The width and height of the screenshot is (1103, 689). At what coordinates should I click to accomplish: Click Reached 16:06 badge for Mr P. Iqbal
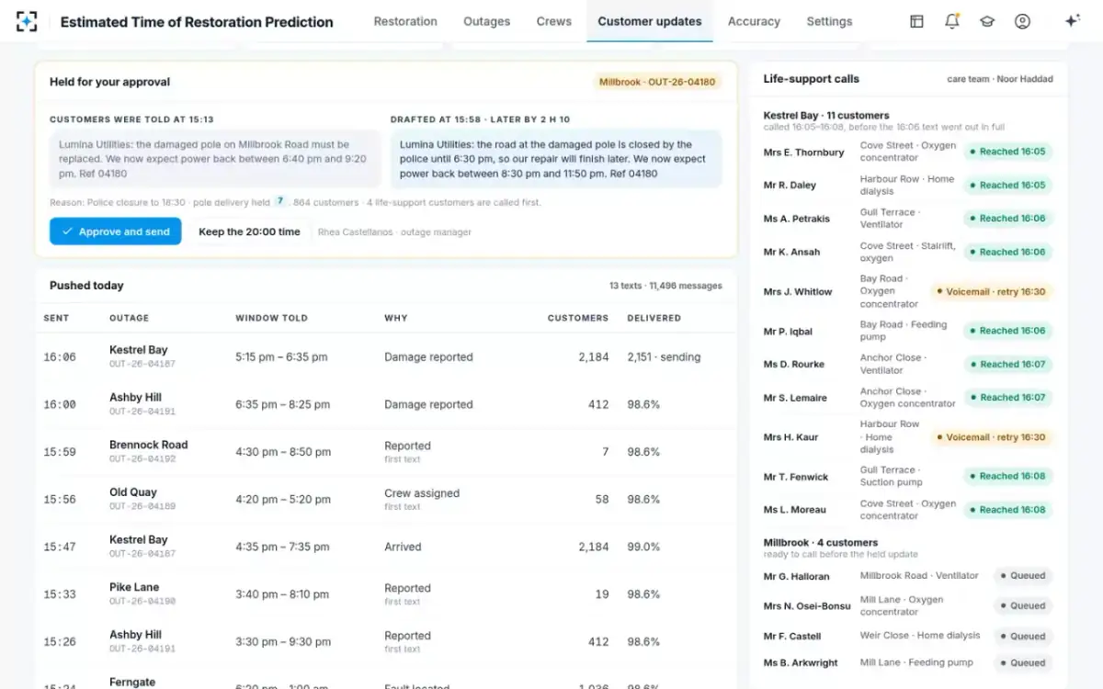[1007, 331]
